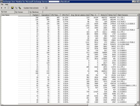Click the horizontal scrollbar left arrow
140x106 pixels.
(2, 104)
